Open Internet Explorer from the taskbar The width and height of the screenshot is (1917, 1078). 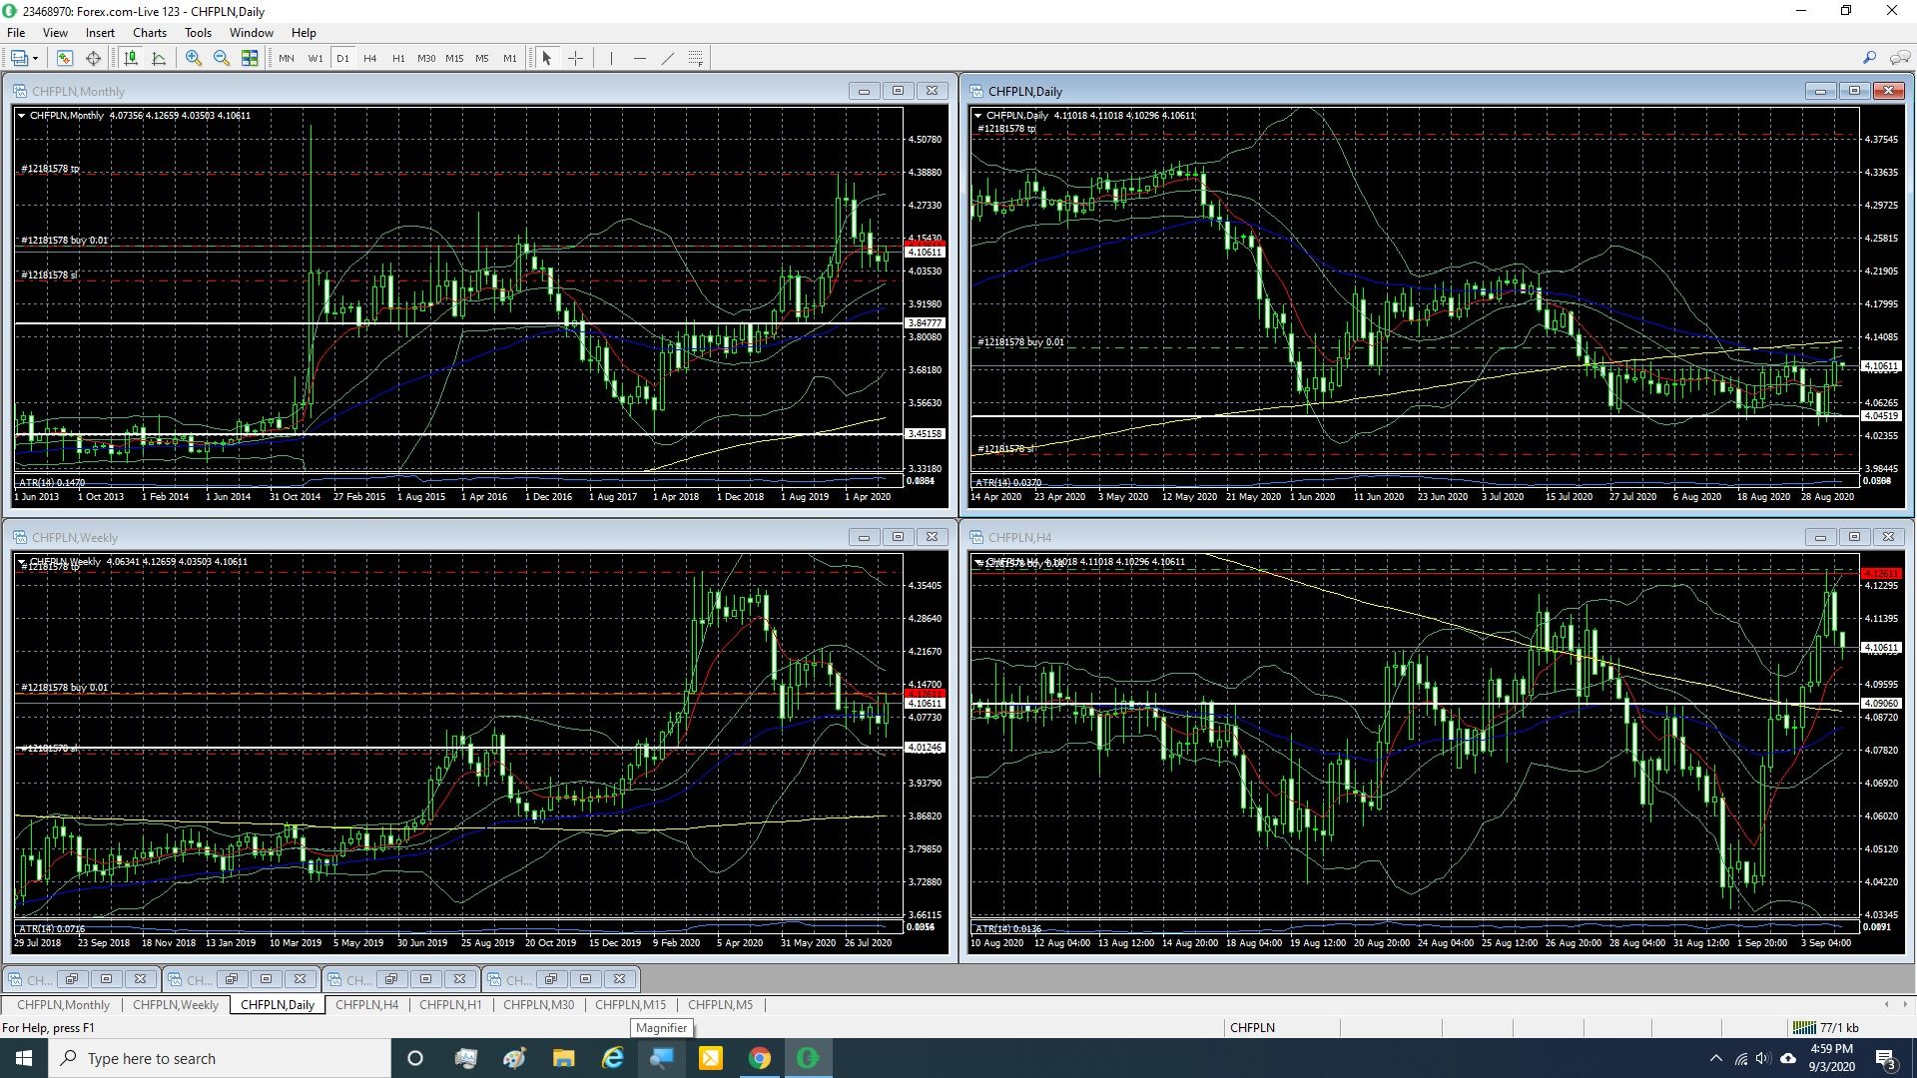(x=612, y=1058)
